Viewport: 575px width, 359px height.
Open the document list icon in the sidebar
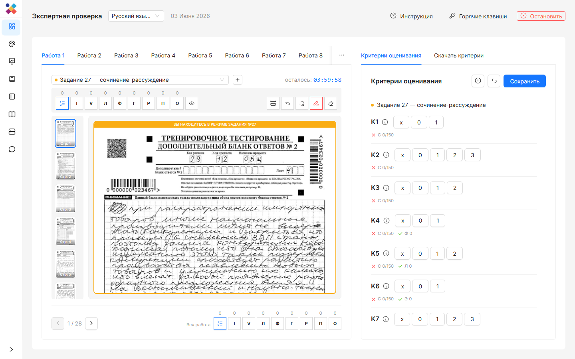pos(12,79)
